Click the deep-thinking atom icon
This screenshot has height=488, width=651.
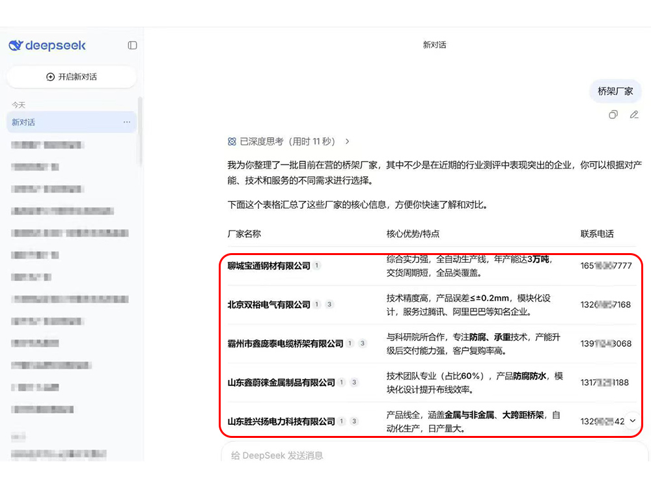click(x=232, y=141)
